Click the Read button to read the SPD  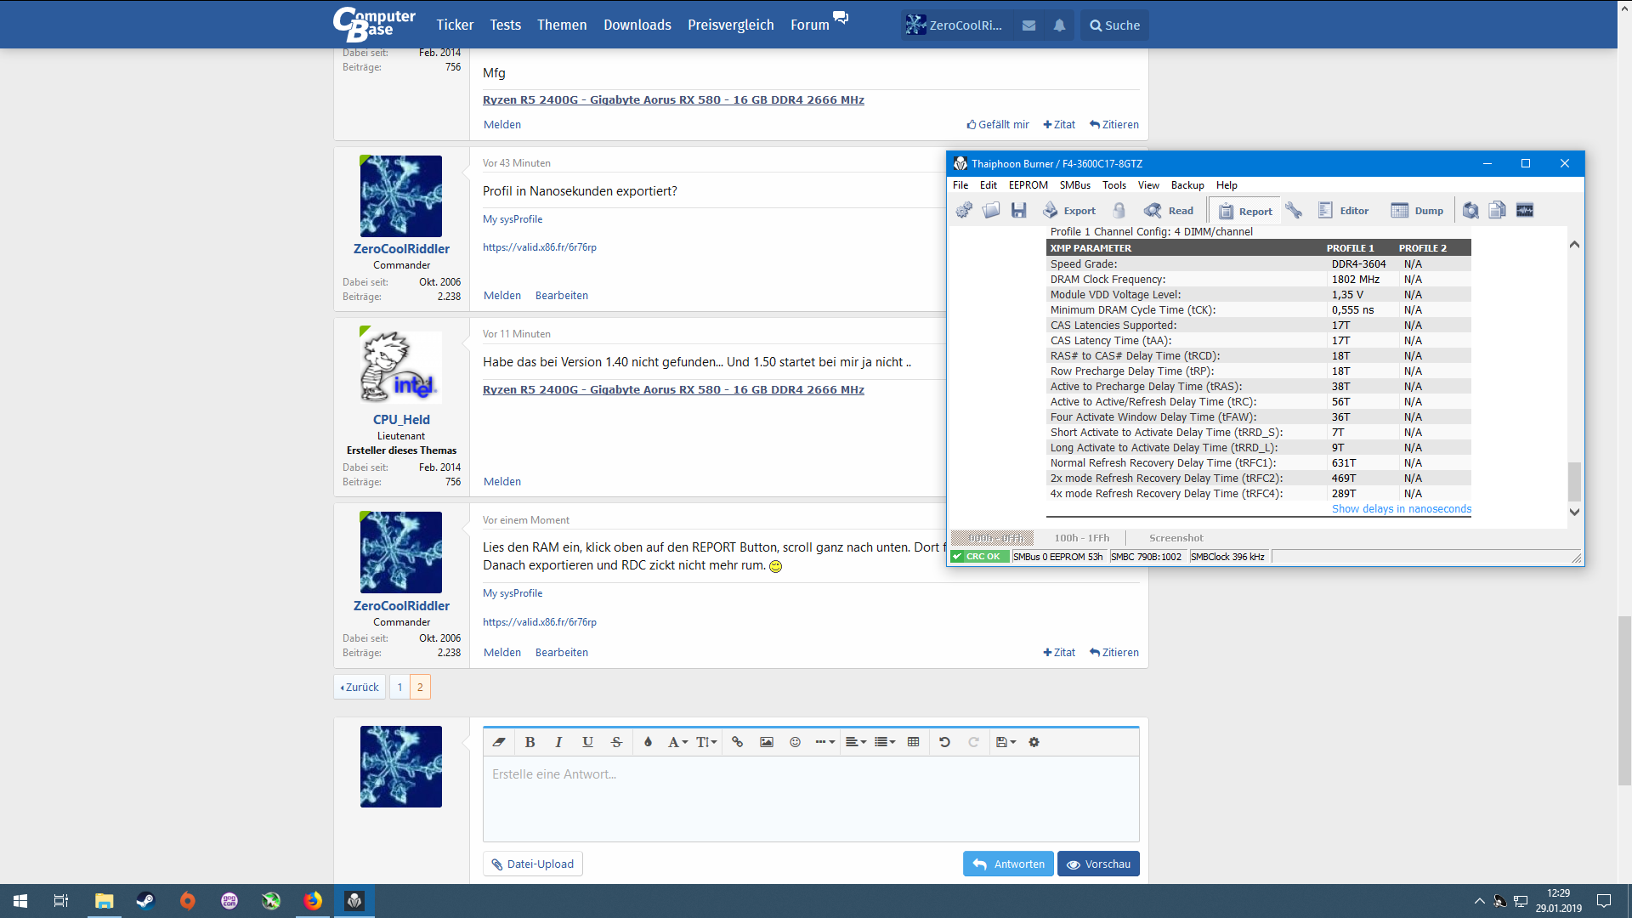click(1168, 210)
